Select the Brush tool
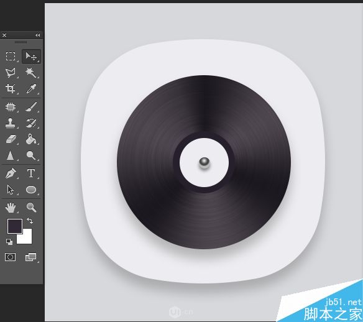This screenshot has height=322, width=363. pos(31,107)
